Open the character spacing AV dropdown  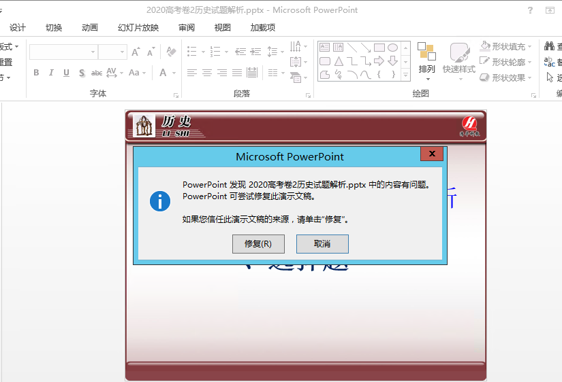click(114, 73)
